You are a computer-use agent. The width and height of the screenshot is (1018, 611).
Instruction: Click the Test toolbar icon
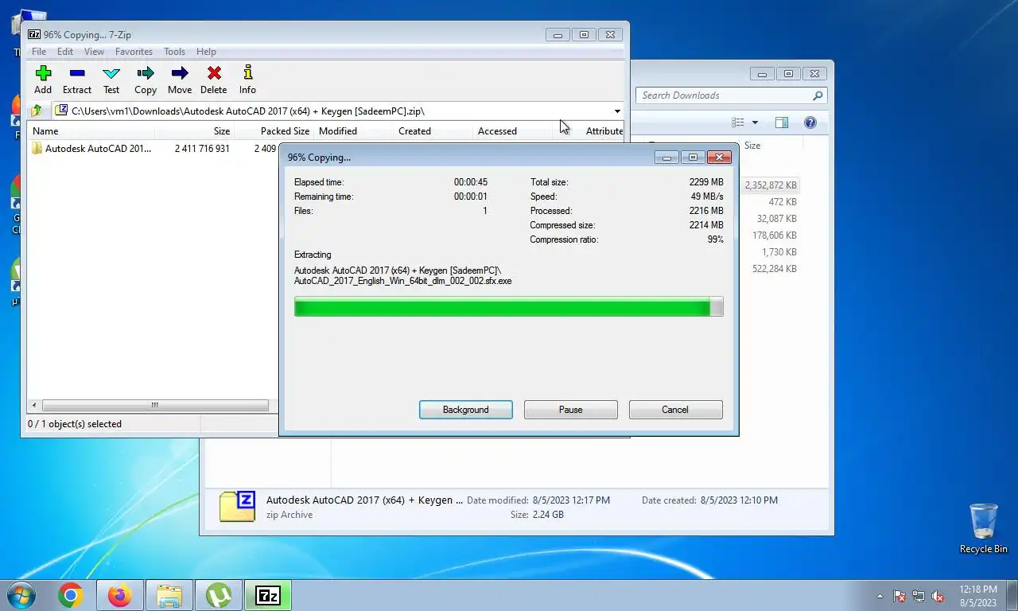point(111,80)
